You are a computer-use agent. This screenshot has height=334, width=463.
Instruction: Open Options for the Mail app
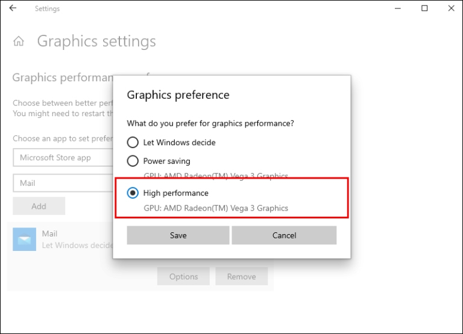(x=183, y=277)
